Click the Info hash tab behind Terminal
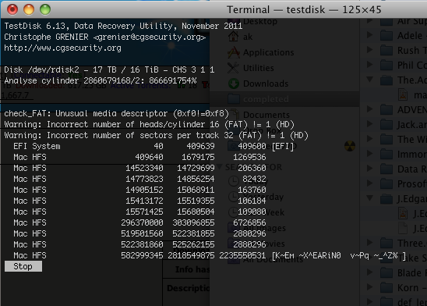427x306 pixels. [192, 269]
